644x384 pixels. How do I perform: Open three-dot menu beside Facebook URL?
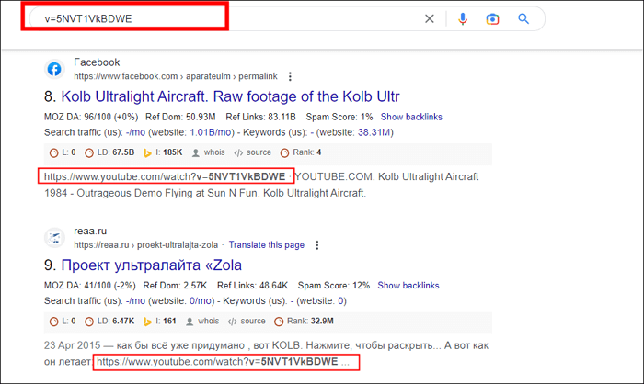click(x=291, y=76)
